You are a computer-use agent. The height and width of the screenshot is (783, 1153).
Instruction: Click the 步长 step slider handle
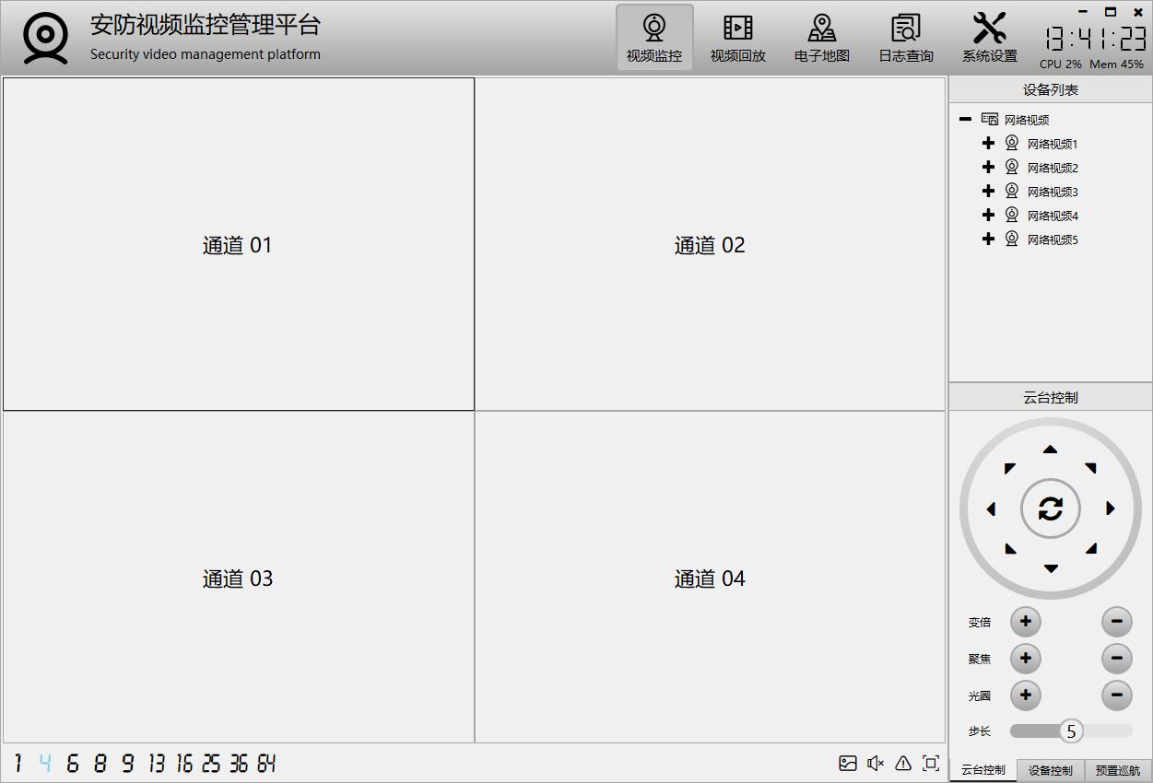[1070, 731]
